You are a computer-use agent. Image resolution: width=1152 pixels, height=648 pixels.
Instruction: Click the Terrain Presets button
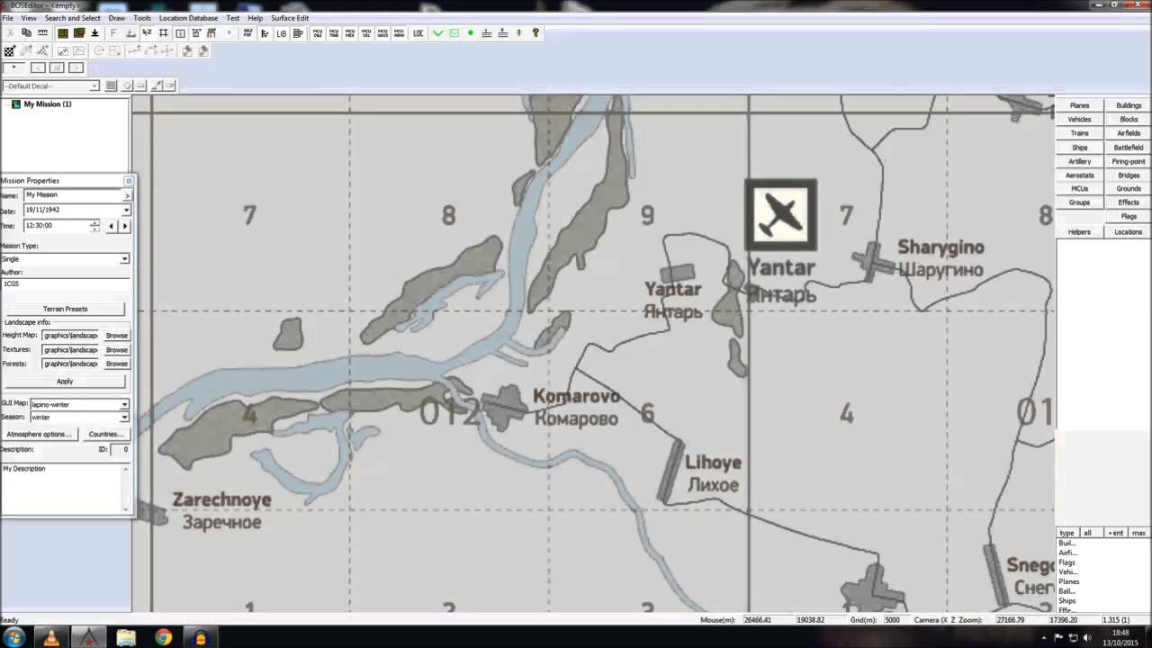click(65, 309)
